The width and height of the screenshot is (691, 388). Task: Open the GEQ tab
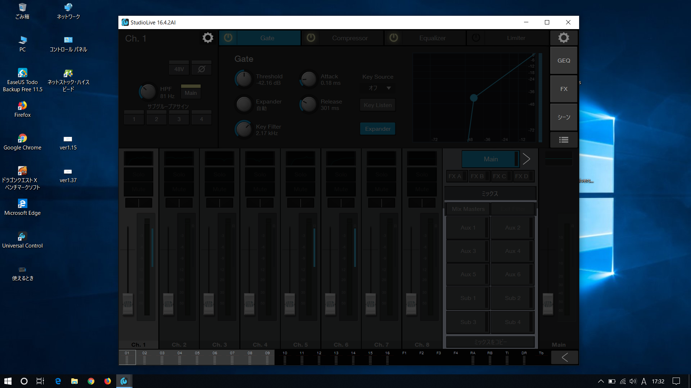[564, 60]
